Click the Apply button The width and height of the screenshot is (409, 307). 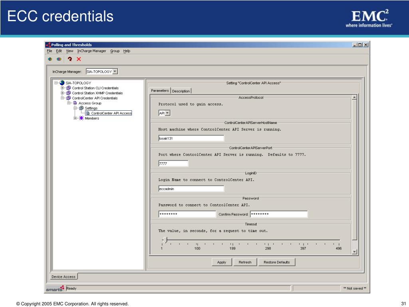222,262
